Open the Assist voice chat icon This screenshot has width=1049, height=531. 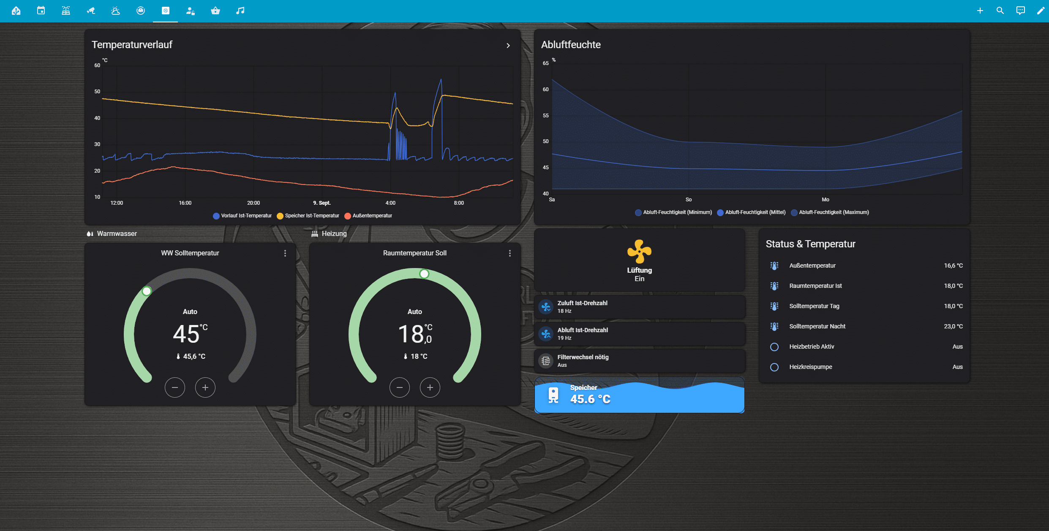tap(1020, 11)
